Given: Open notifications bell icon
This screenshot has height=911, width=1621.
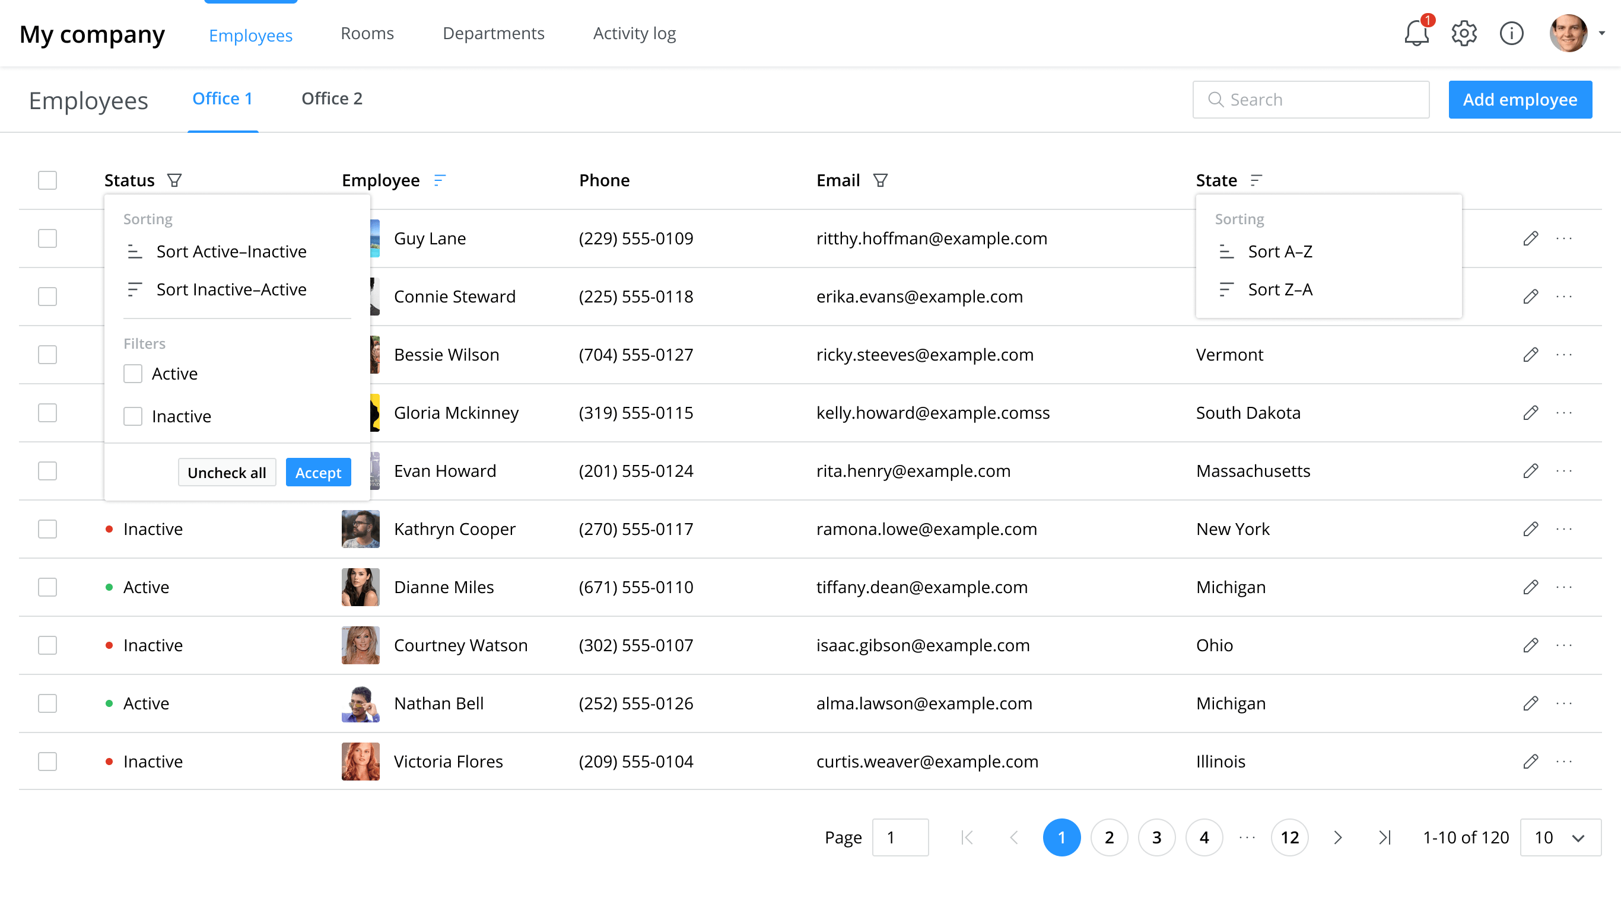Looking at the screenshot, I should coord(1416,33).
